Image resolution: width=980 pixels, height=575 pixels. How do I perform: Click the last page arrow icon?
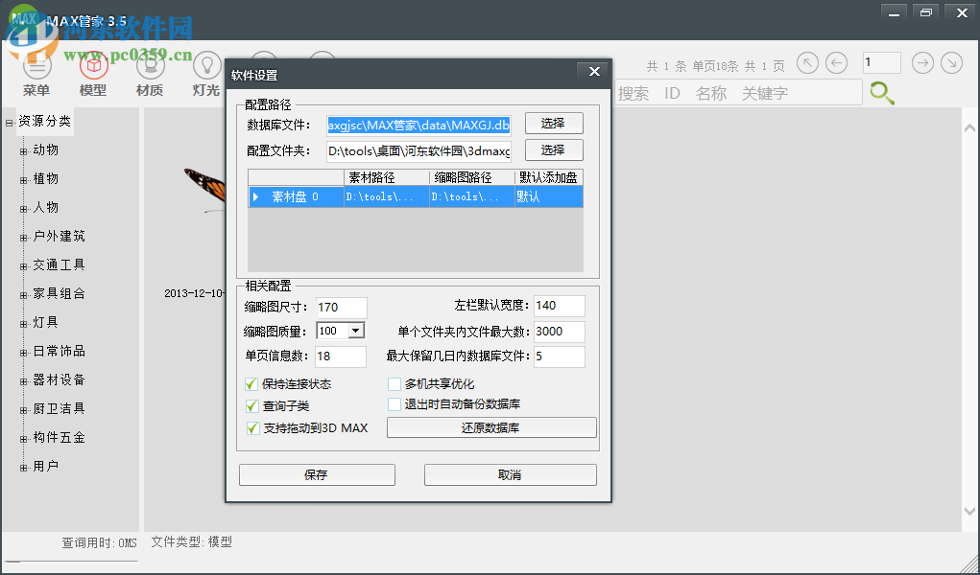coord(951,62)
